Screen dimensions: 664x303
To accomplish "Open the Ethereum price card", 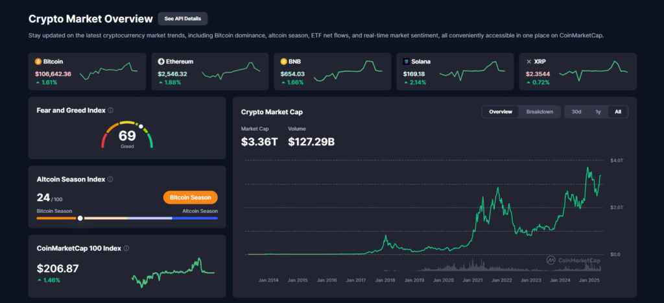I will pyautogui.click(x=210, y=71).
